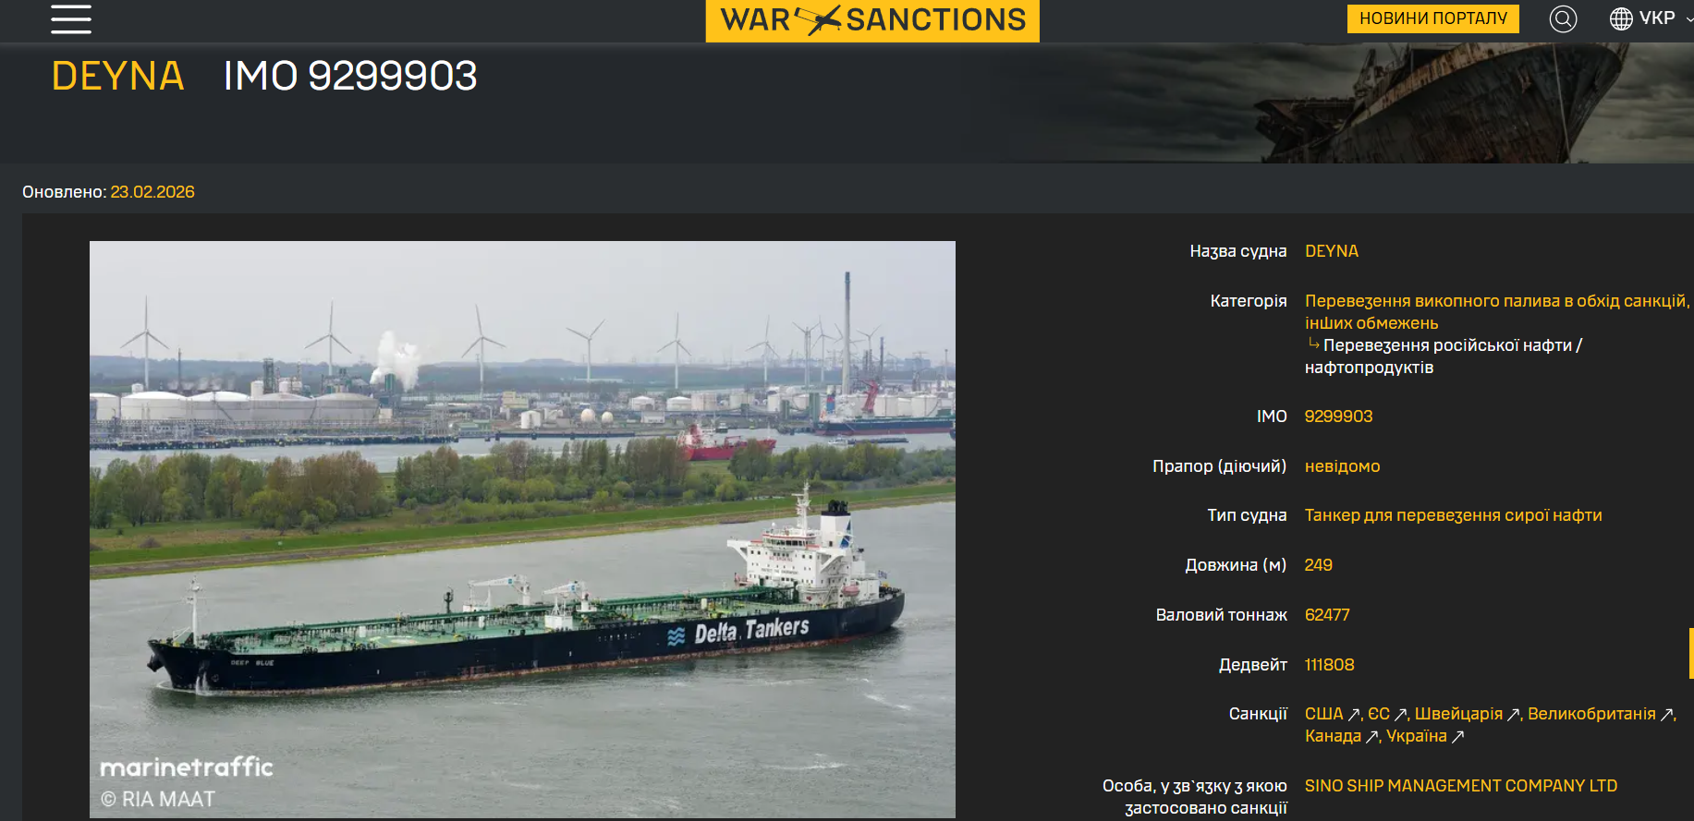The height and width of the screenshot is (821, 1694).
Task: Click the yellow scrollbar thumb
Action: tap(1691, 654)
